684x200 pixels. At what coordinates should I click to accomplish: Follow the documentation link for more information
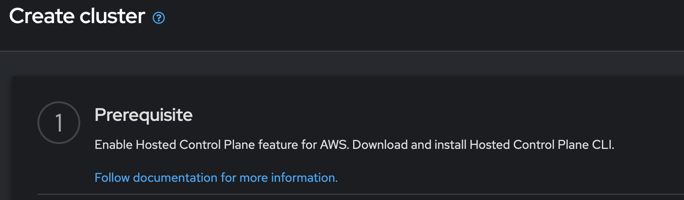[x=216, y=178]
